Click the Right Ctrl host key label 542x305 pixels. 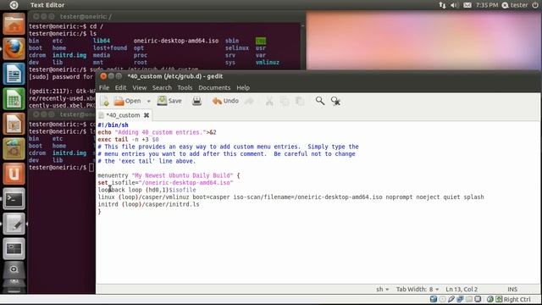[x=517, y=299]
